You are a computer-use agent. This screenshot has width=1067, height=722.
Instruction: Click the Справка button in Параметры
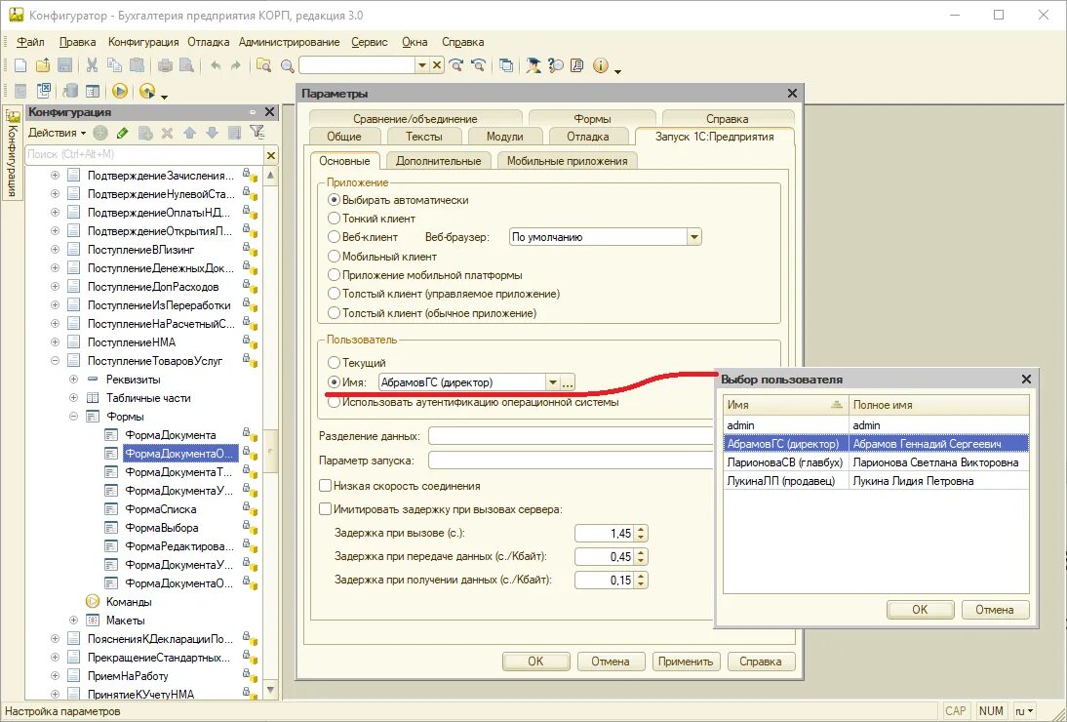pos(760,661)
